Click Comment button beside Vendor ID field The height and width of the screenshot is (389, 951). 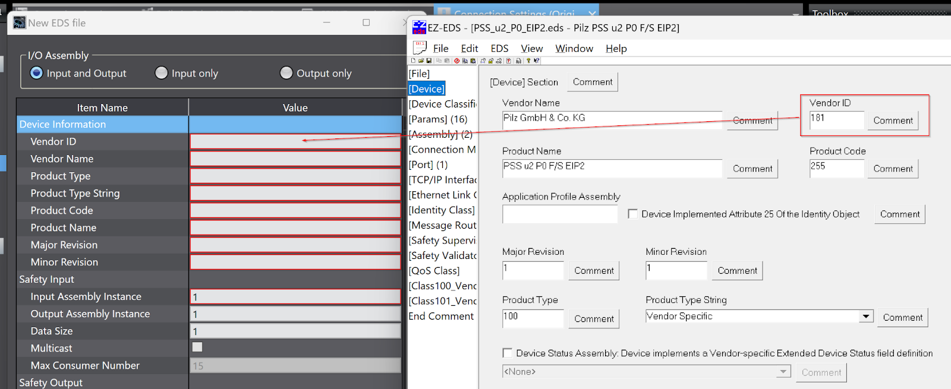pos(893,120)
